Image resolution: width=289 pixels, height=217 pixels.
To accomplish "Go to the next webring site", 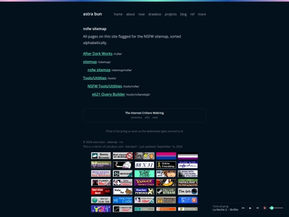I will pos(155,117).
